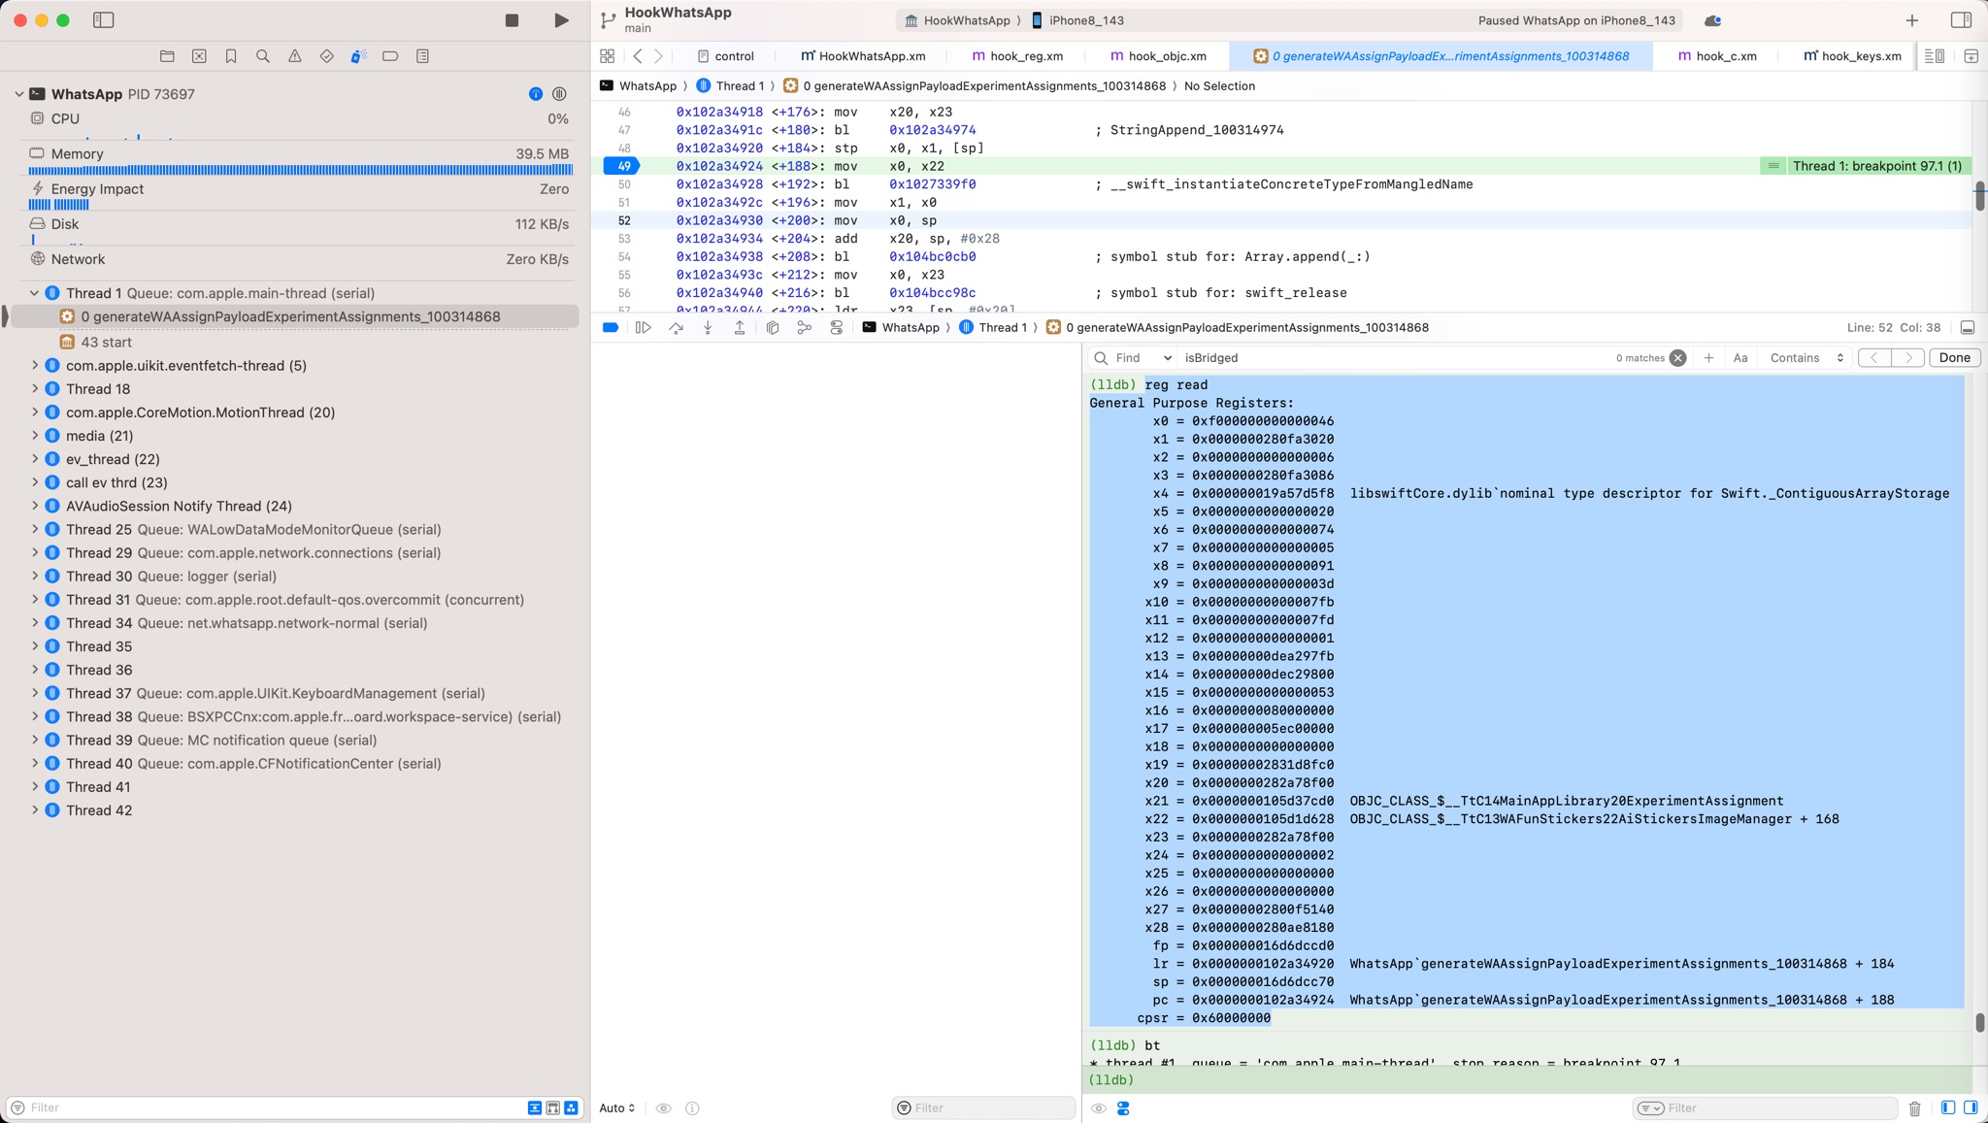Open the Find navigator magnifier icon
This screenshot has height=1123, width=1988.
pos(262,56)
